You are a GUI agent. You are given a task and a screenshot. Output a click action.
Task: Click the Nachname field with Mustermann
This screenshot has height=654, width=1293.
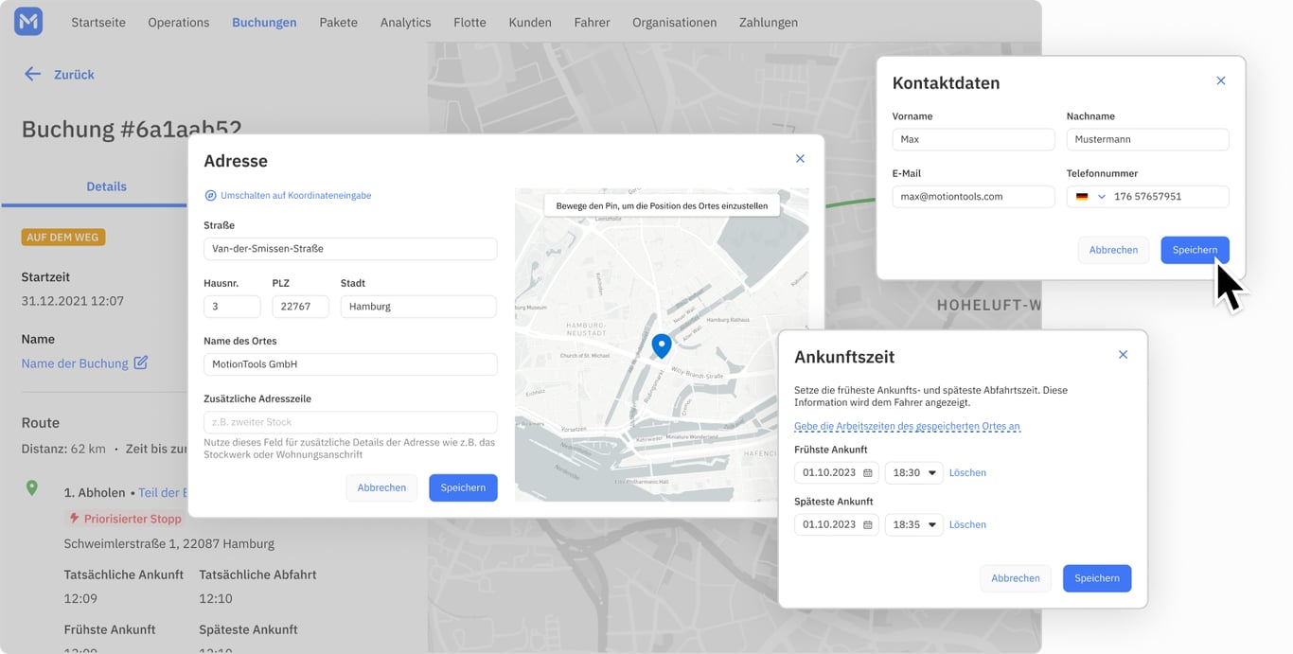point(1147,139)
